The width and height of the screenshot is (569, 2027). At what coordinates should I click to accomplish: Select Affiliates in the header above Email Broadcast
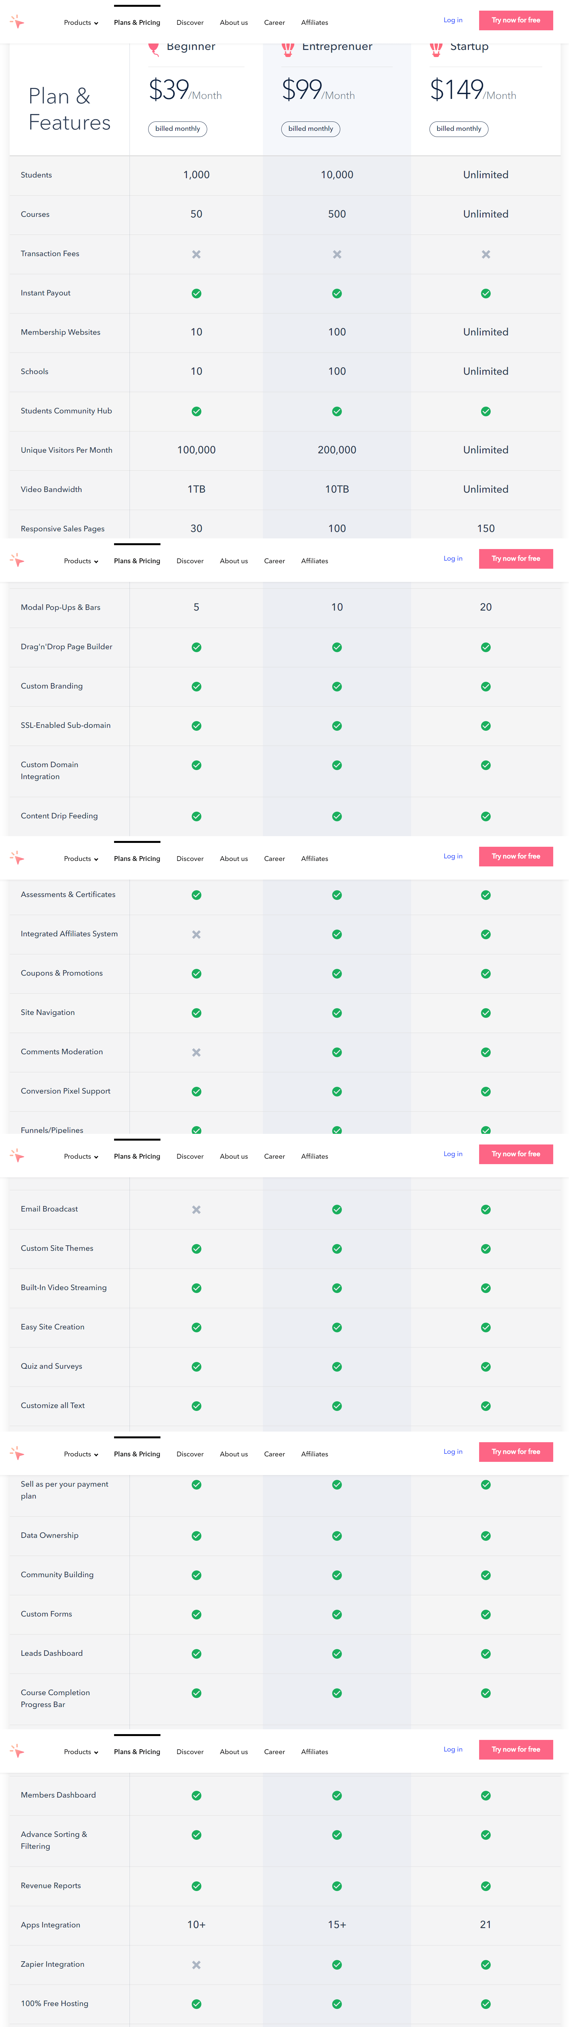pyautogui.click(x=315, y=1157)
